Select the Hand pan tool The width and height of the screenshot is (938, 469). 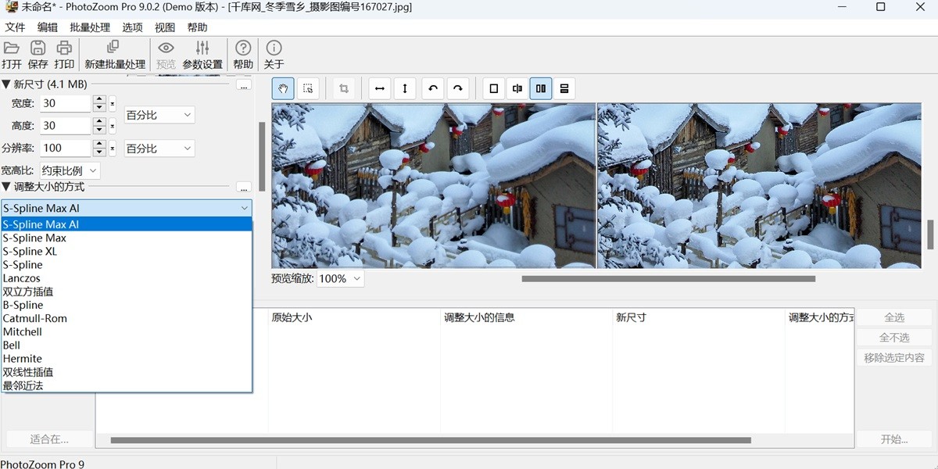(x=282, y=88)
